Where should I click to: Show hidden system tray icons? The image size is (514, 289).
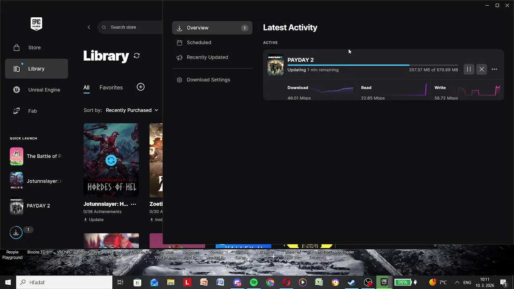457,283
